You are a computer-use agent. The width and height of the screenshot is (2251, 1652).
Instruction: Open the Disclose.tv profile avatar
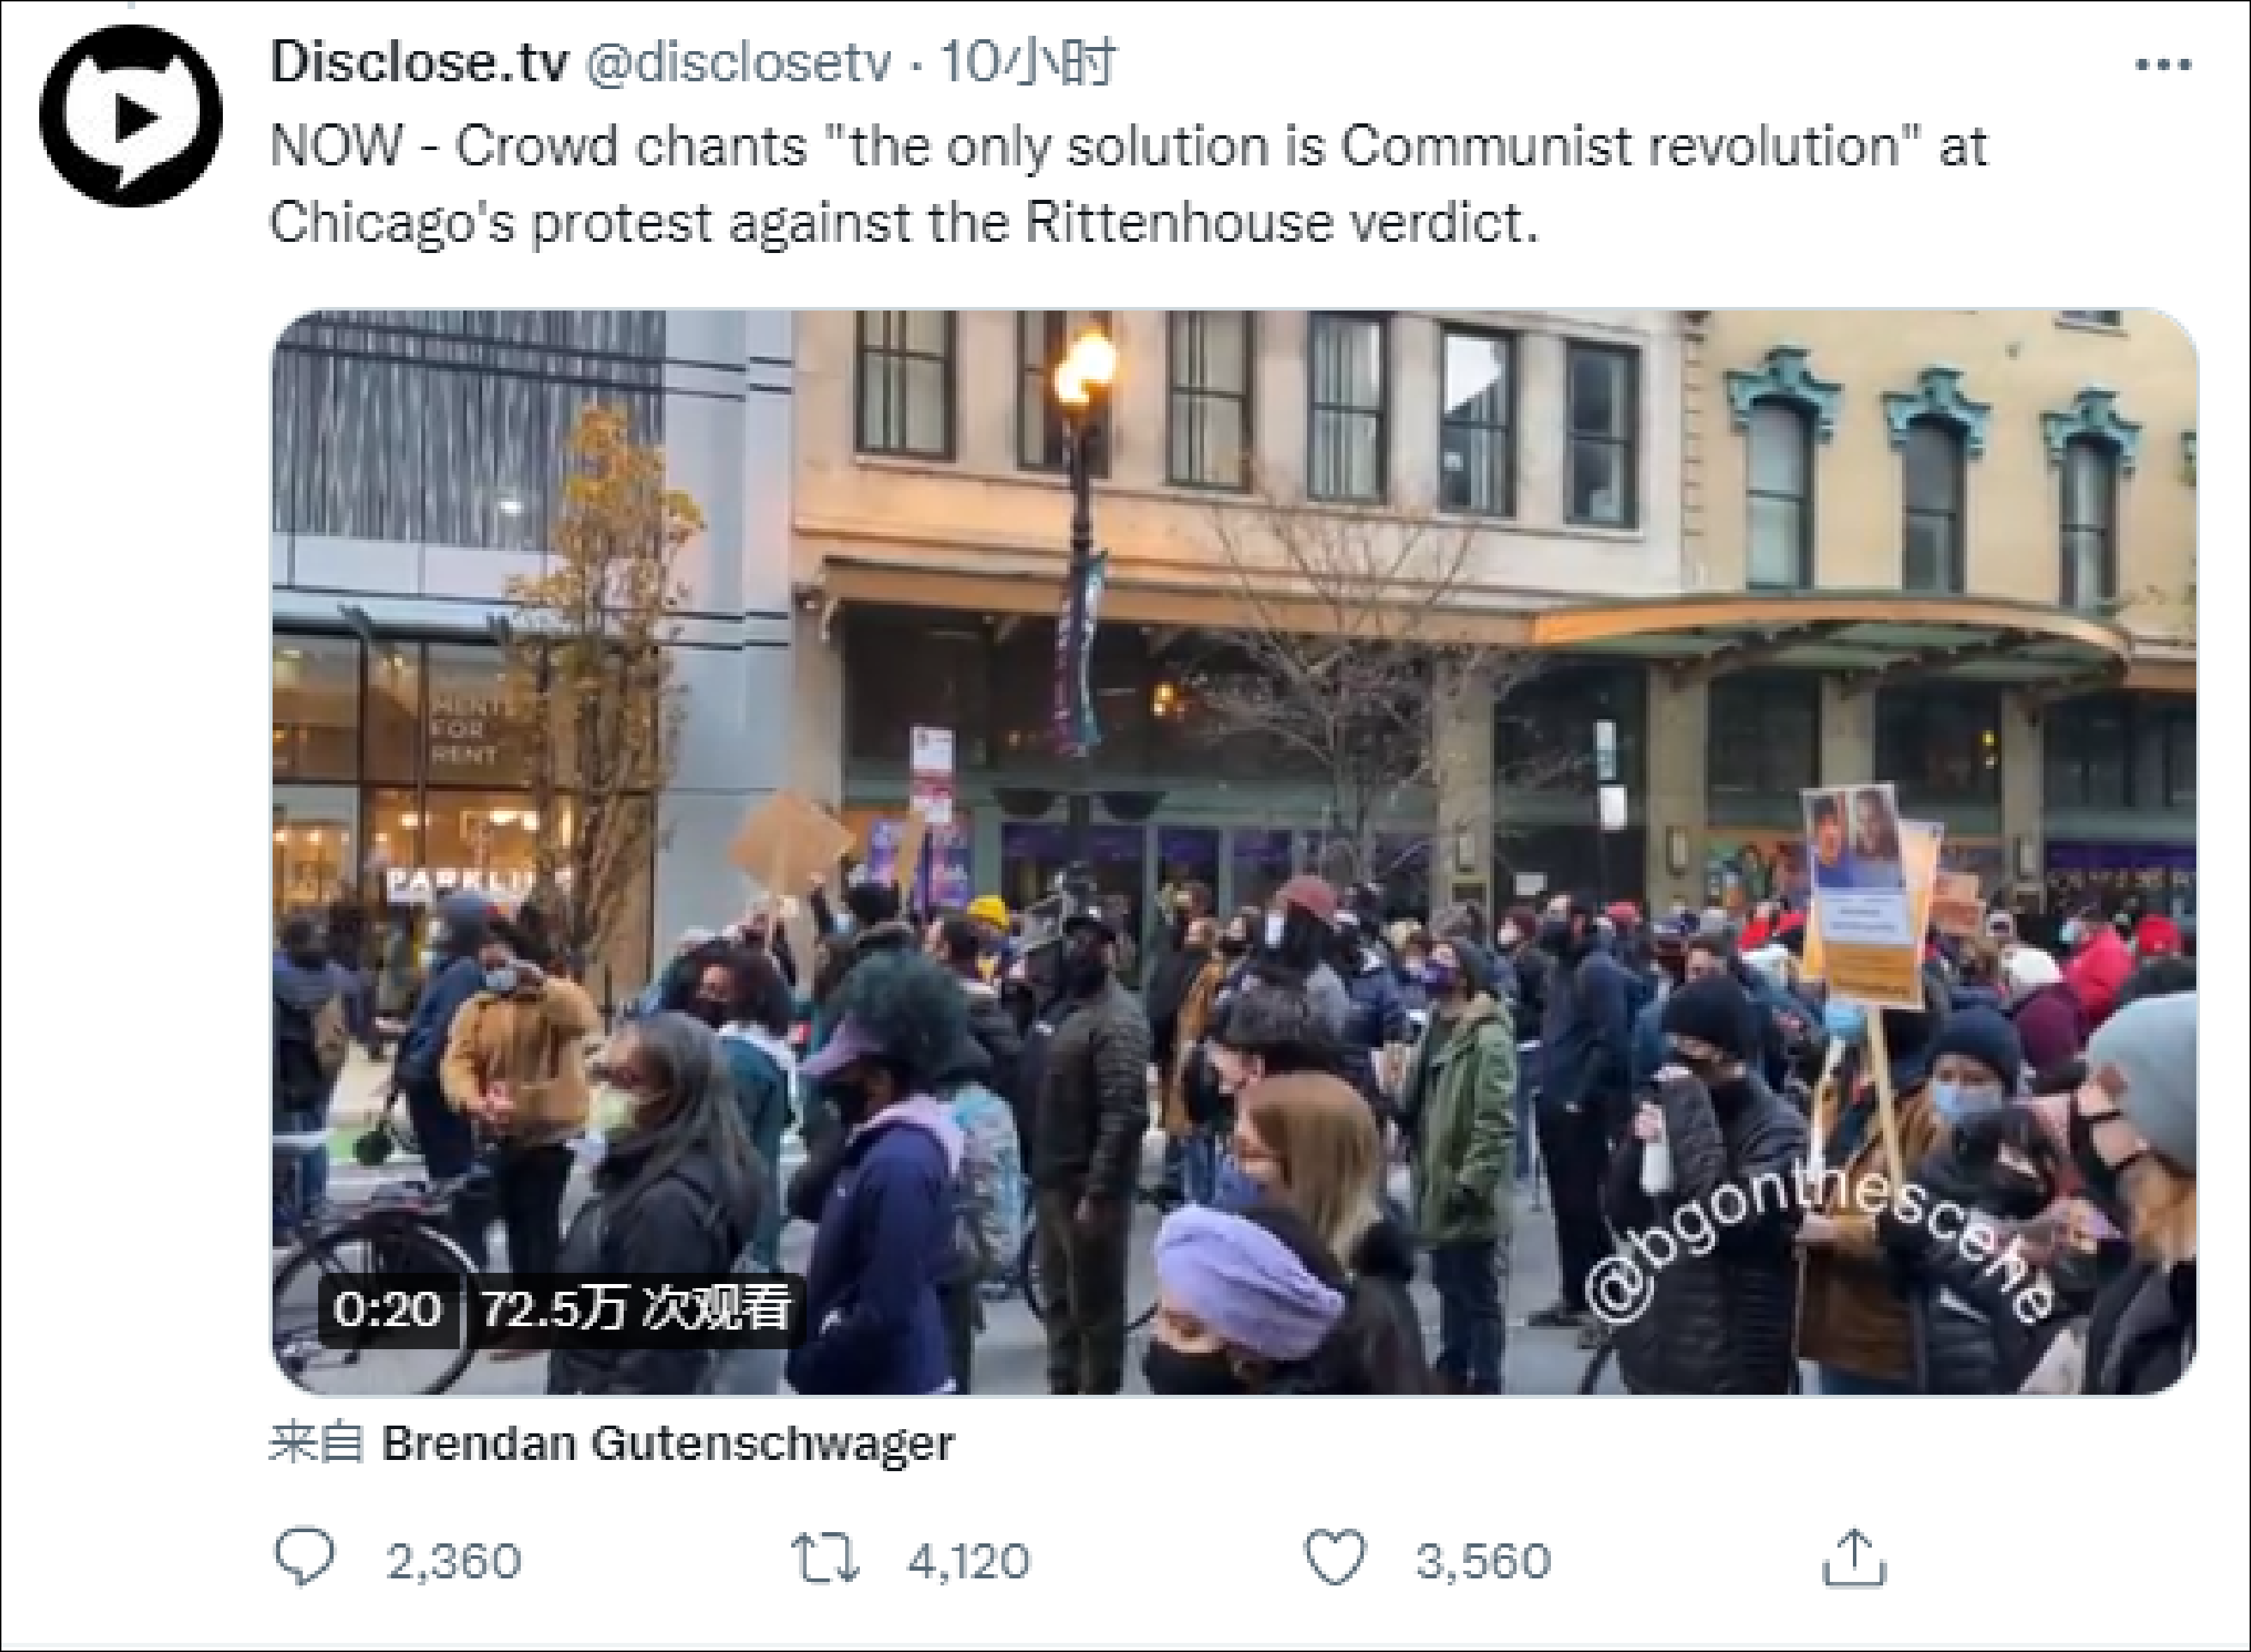coord(131,116)
